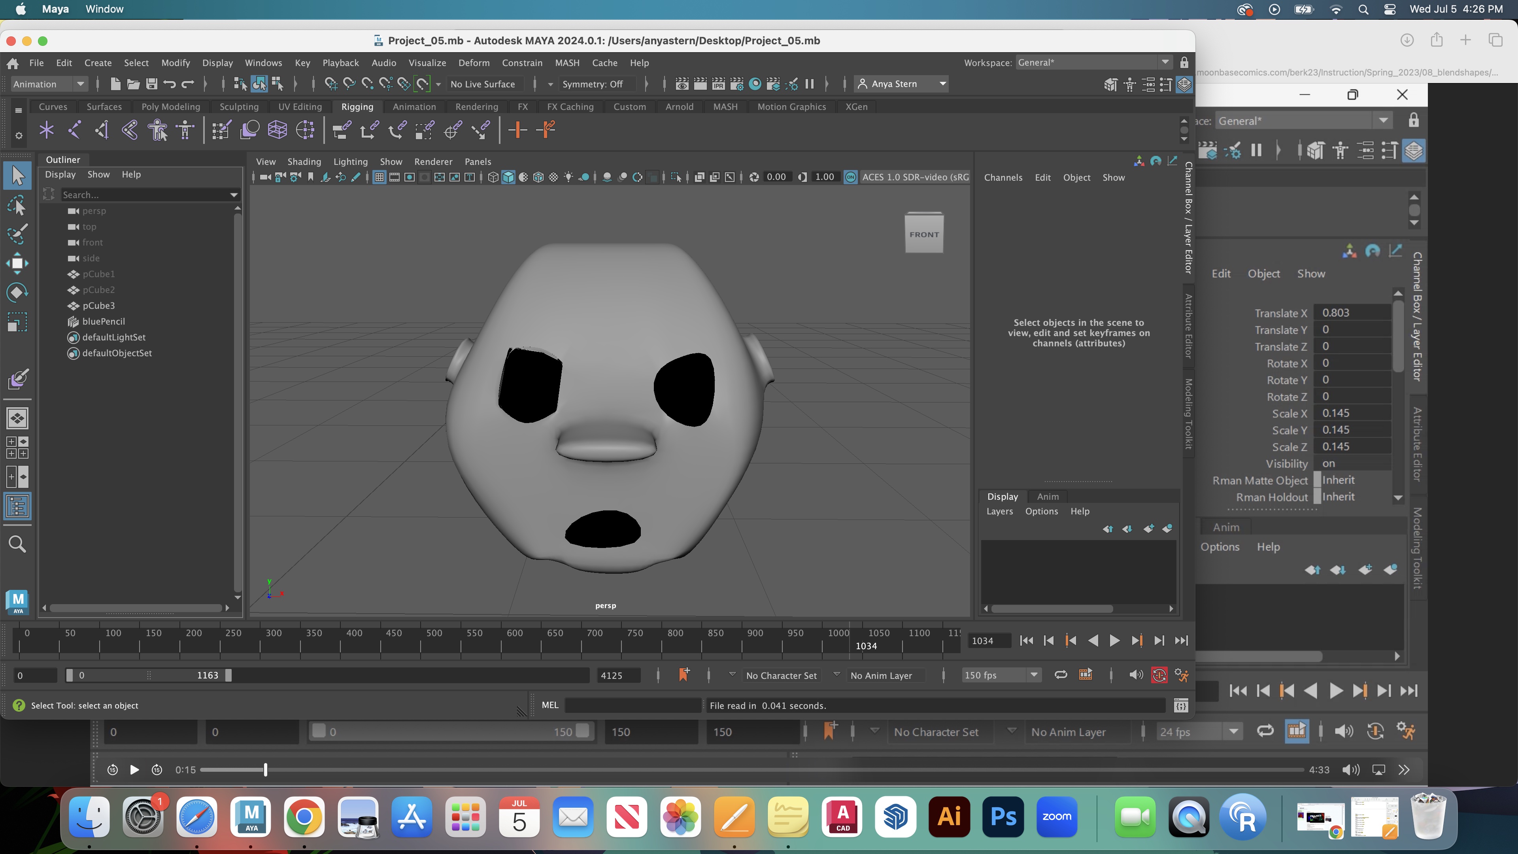Screen dimensions: 1518x854
Task: Toggle viewport grid display
Action: [x=379, y=178]
